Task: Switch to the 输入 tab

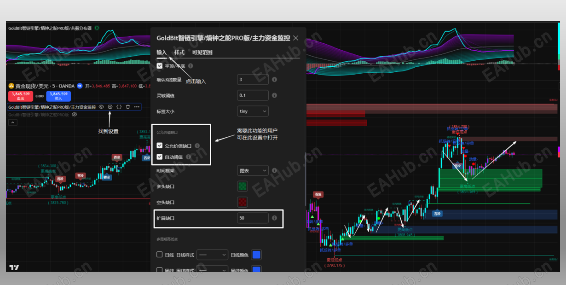Action: tap(162, 52)
